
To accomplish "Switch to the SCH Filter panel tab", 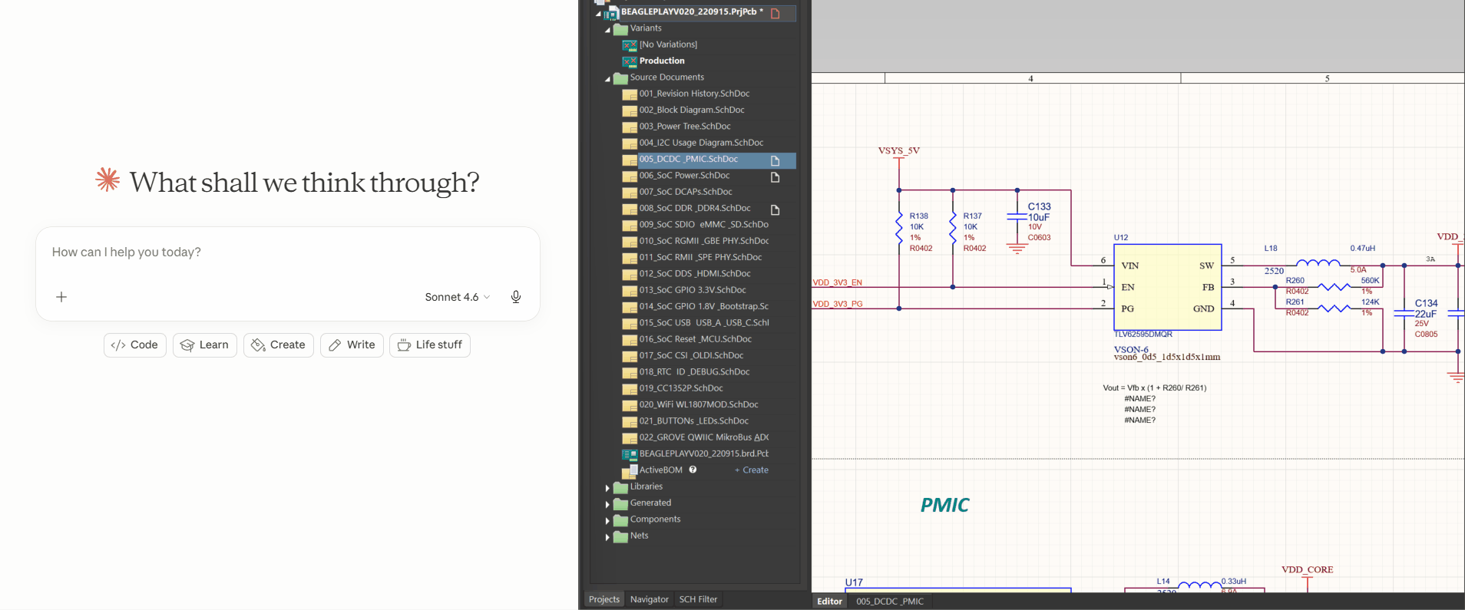I will pos(698,599).
